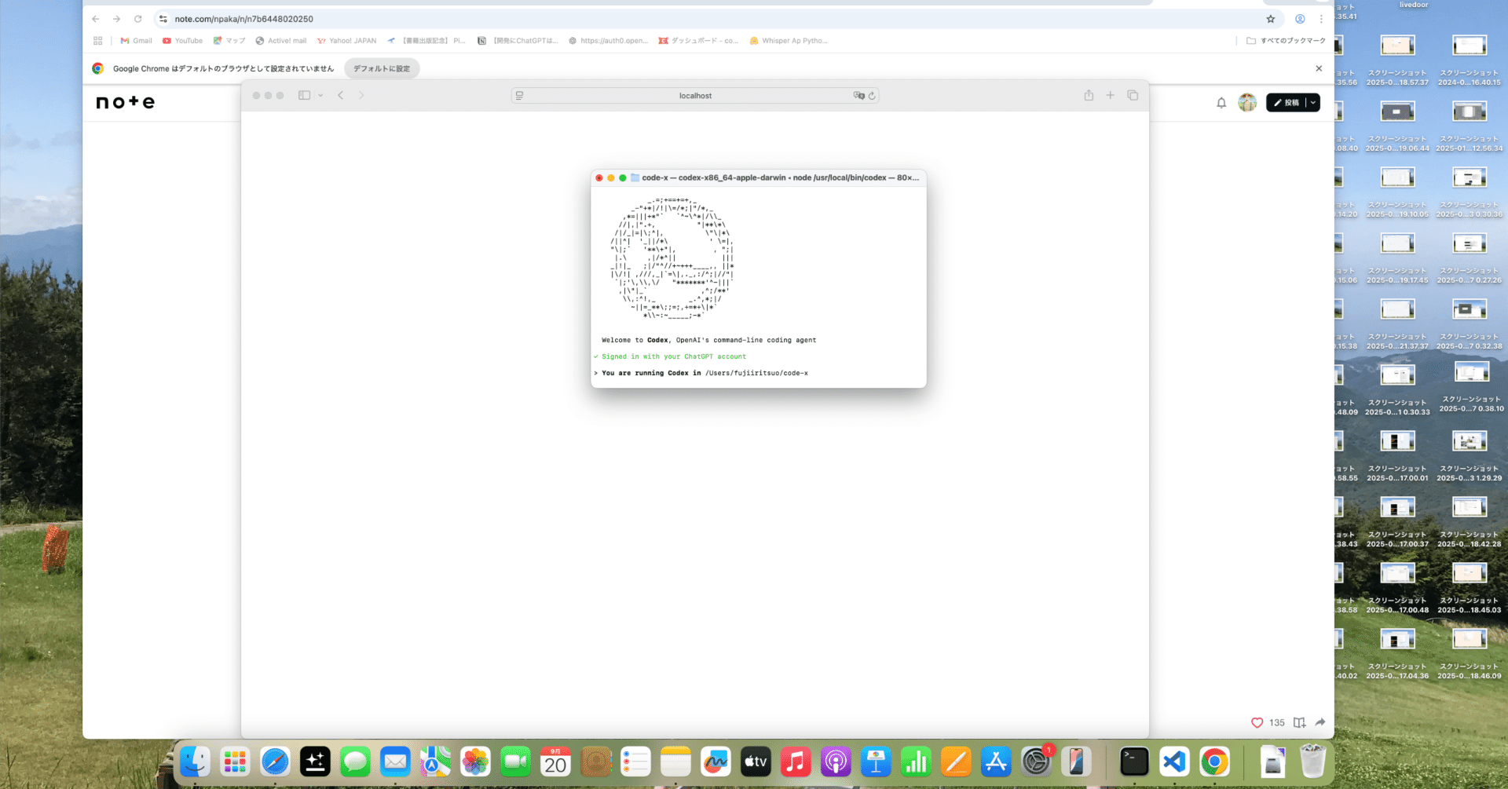The height and width of the screenshot is (789, 1508).
Task: Click the share arrow icon next to likes
Action: click(1320, 722)
